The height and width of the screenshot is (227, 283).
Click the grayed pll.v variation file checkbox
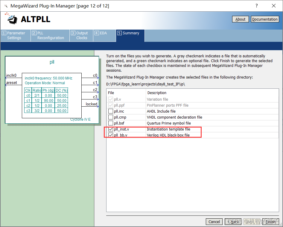click(x=111, y=99)
